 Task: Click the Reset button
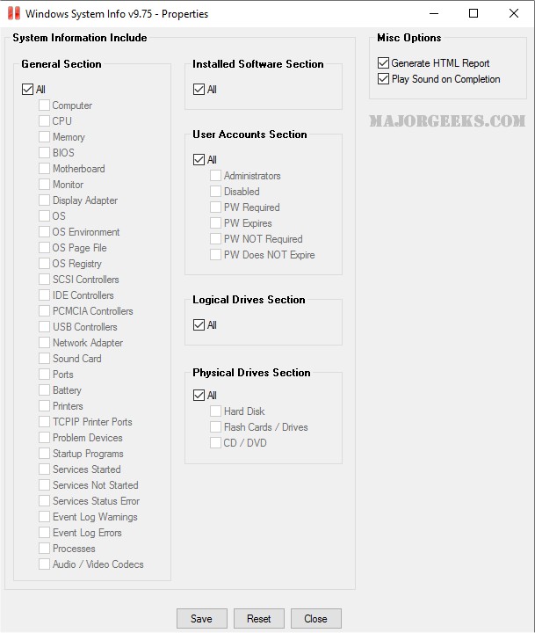258,619
